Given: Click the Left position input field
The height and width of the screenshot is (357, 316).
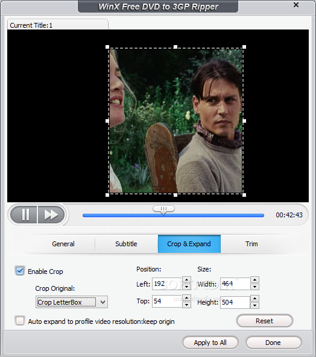Looking at the screenshot, I should [x=167, y=284].
